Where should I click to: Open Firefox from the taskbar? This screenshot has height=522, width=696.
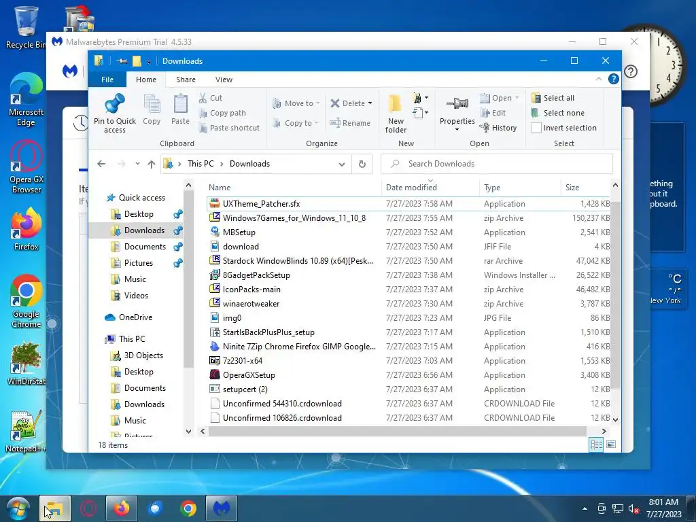click(122, 508)
